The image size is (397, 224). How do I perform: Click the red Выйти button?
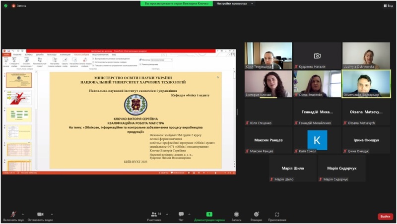click(x=385, y=216)
